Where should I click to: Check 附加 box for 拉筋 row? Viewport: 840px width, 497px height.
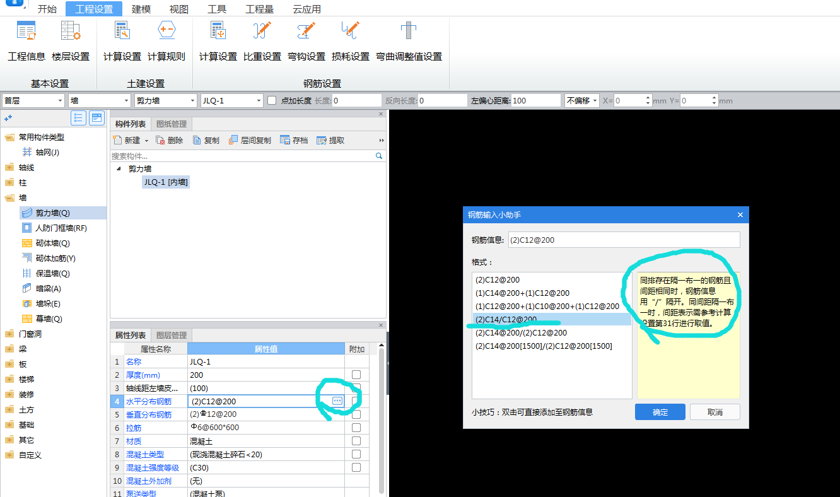[x=356, y=428]
